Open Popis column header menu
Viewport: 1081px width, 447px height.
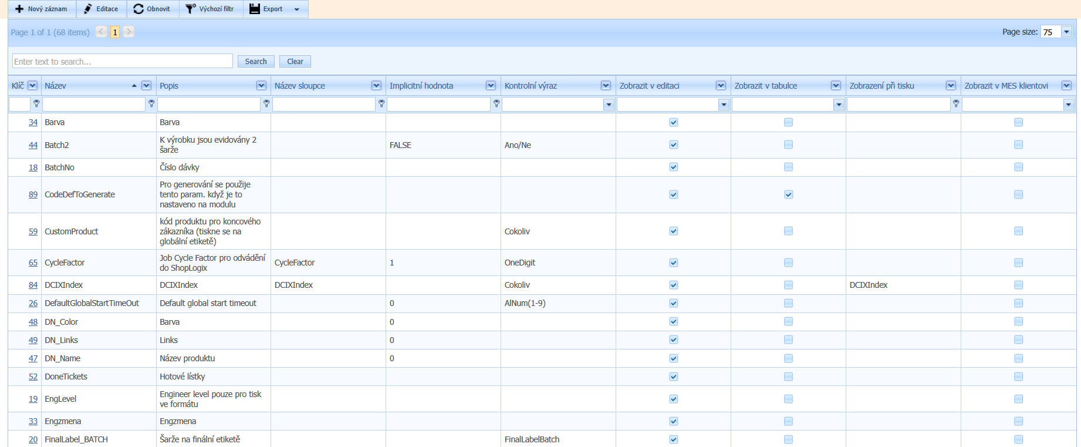[x=261, y=86]
